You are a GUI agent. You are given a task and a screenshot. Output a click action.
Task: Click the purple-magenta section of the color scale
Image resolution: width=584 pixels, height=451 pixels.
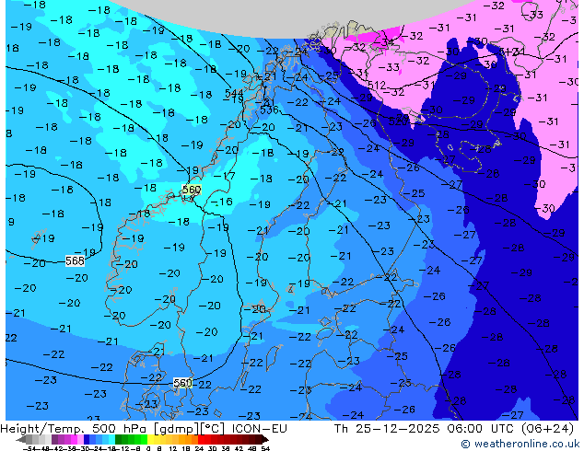(x=67, y=440)
